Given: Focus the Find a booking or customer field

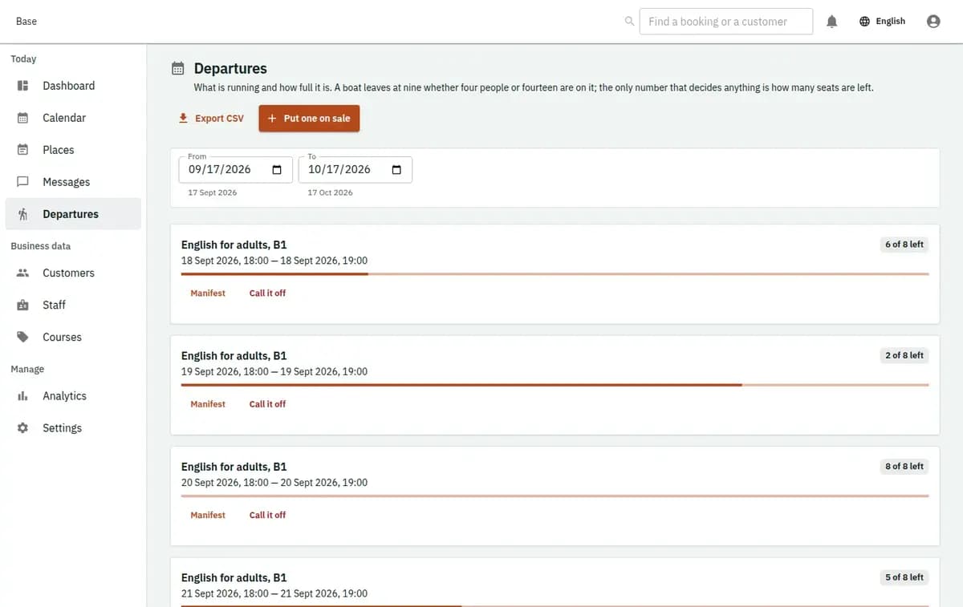Looking at the screenshot, I should [726, 22].
